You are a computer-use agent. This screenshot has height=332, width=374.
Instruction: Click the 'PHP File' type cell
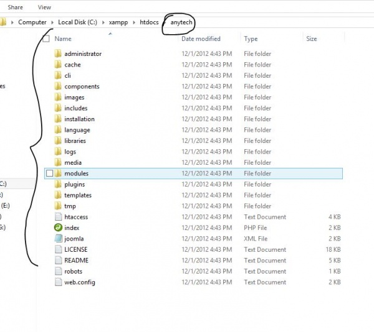255,228
